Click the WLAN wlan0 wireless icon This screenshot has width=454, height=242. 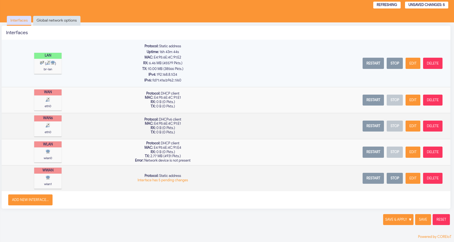(48, 151)
